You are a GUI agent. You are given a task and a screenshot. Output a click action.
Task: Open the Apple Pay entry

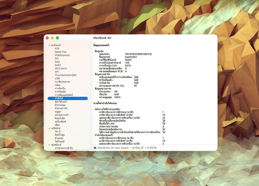pyautogui.click(x=60, y=52)
